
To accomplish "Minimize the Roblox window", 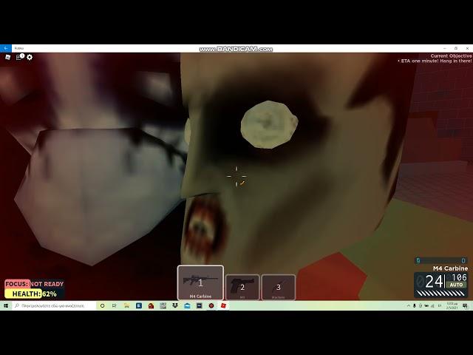I will click(x=445, y=48).
